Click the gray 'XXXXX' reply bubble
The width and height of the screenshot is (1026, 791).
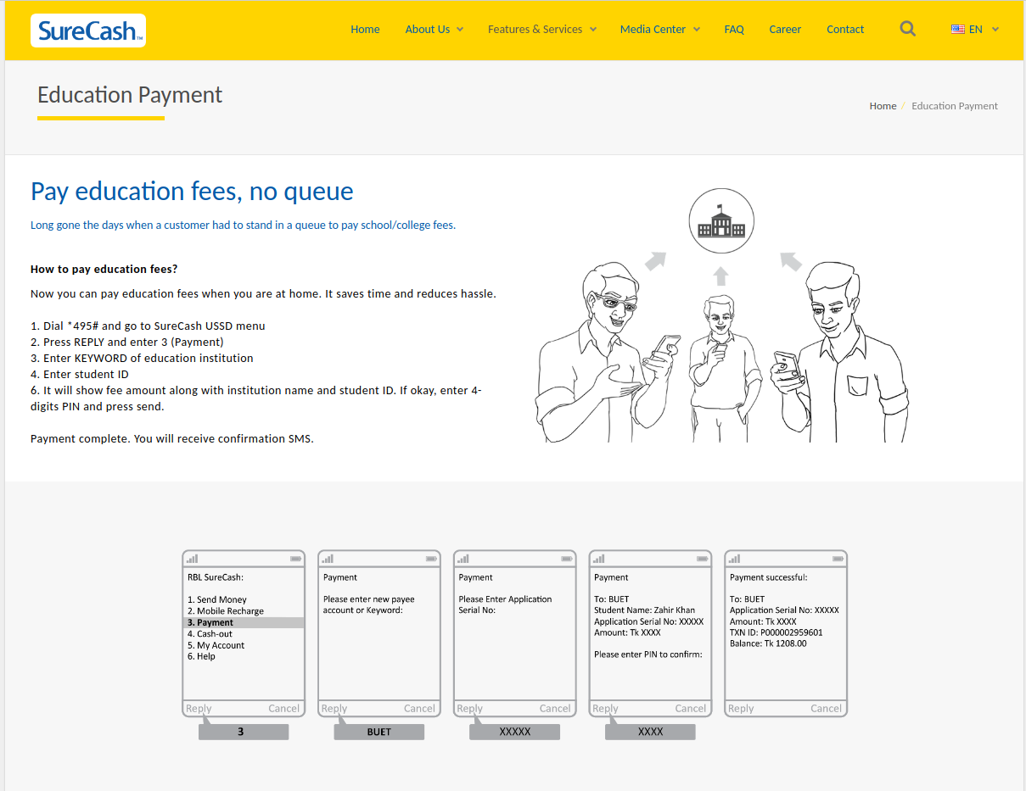[x=515, y=732]
